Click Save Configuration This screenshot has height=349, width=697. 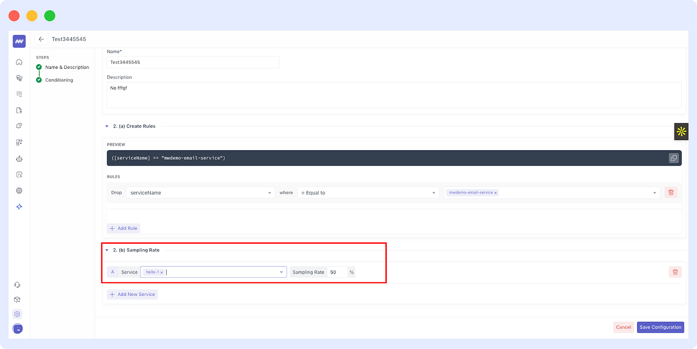point(660,327)
